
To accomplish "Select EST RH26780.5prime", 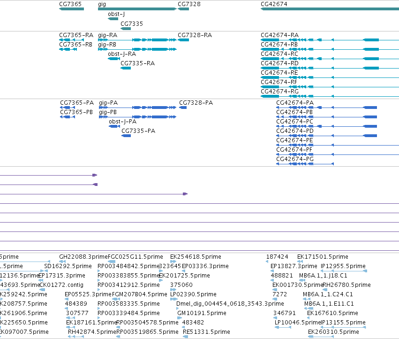I will point(325,290).
